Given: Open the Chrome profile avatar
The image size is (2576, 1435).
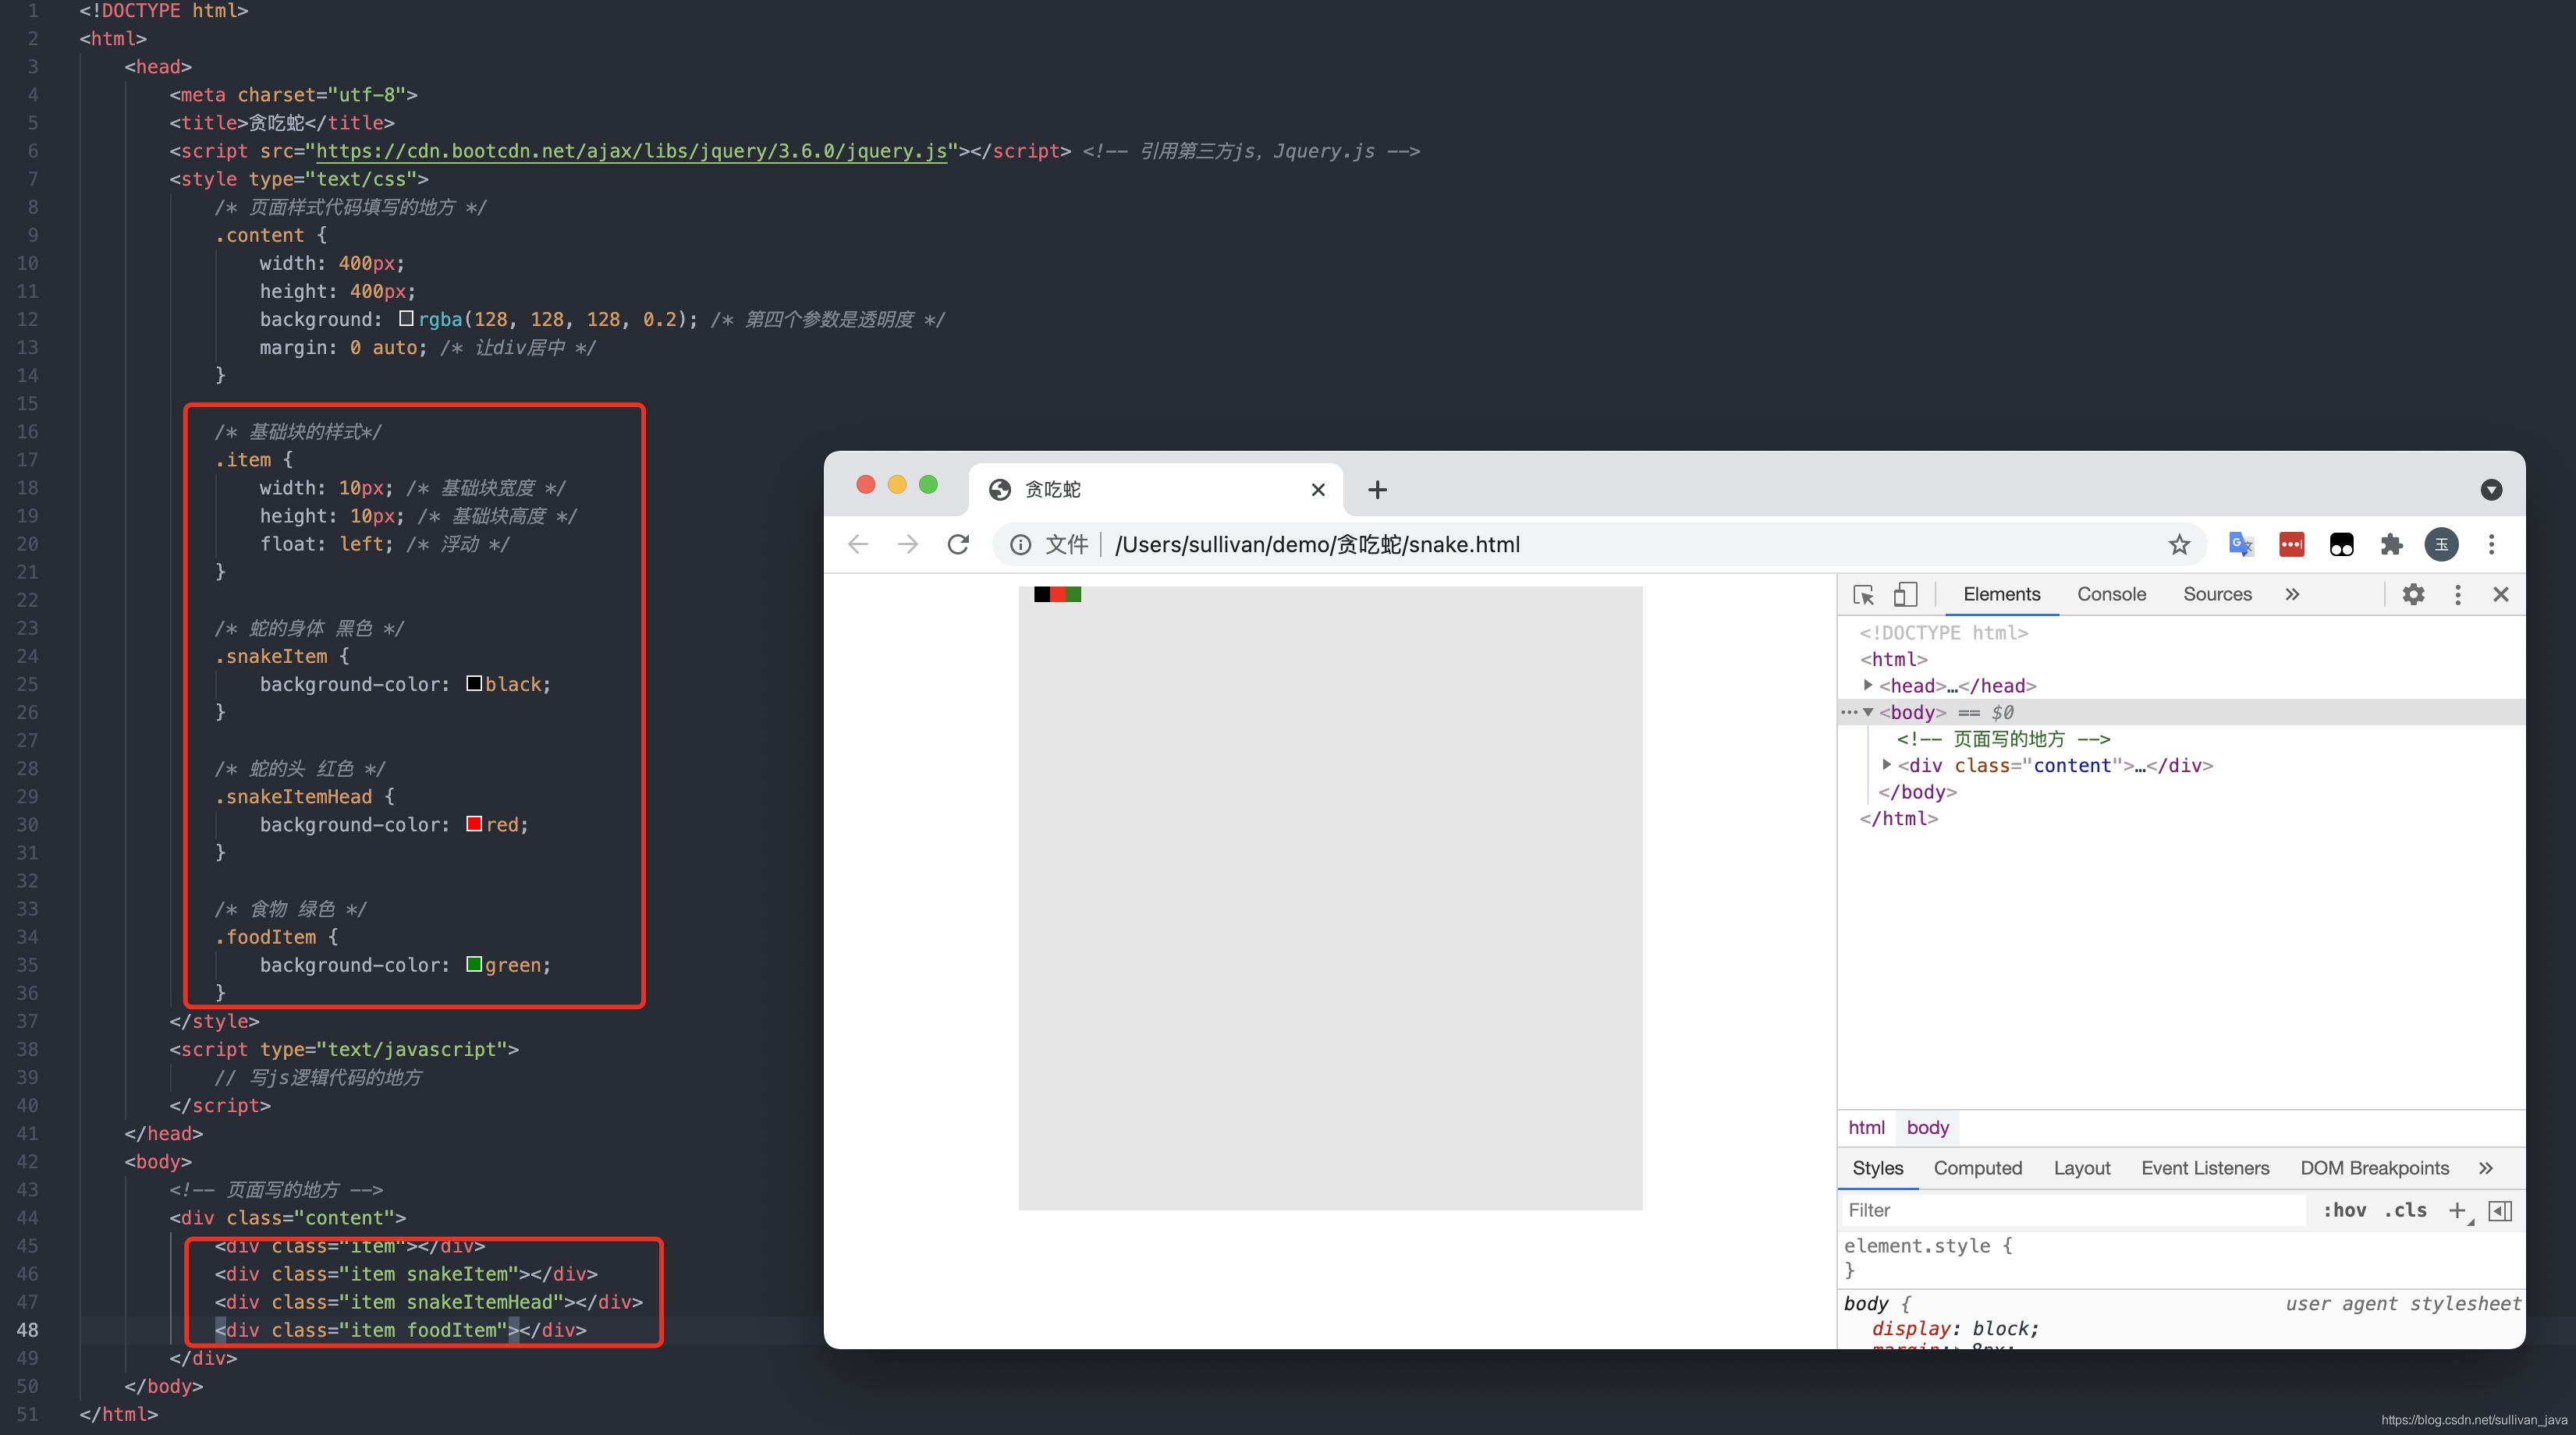Looking at the screenshot, I should (x=2441, y=544).
